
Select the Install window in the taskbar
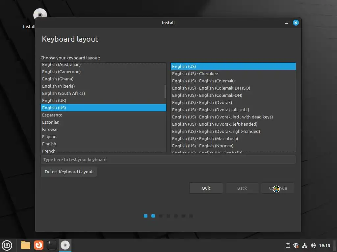(x=65, y=245)
